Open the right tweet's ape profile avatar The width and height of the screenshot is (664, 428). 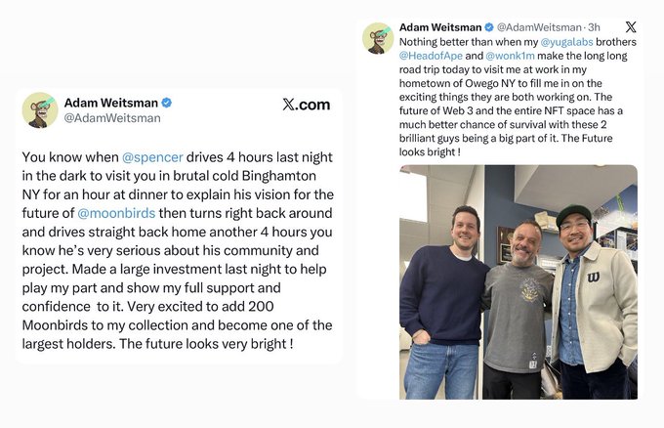point(378,38)
